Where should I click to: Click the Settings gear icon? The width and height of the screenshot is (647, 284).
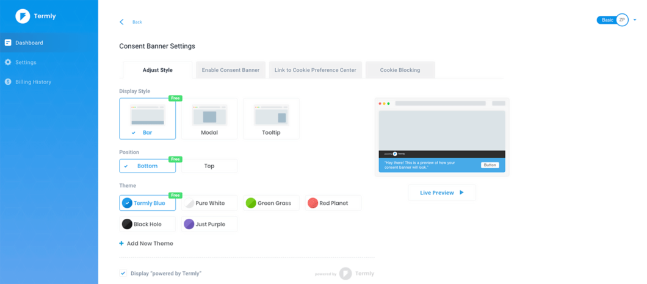point(8,62)
